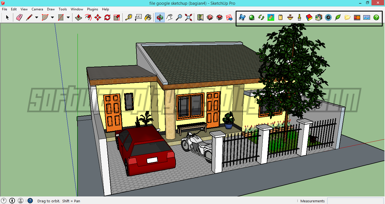Choose the Offset tool
Image resolution: width=385 pixels, height=204 pixels.
click(88, 17)
